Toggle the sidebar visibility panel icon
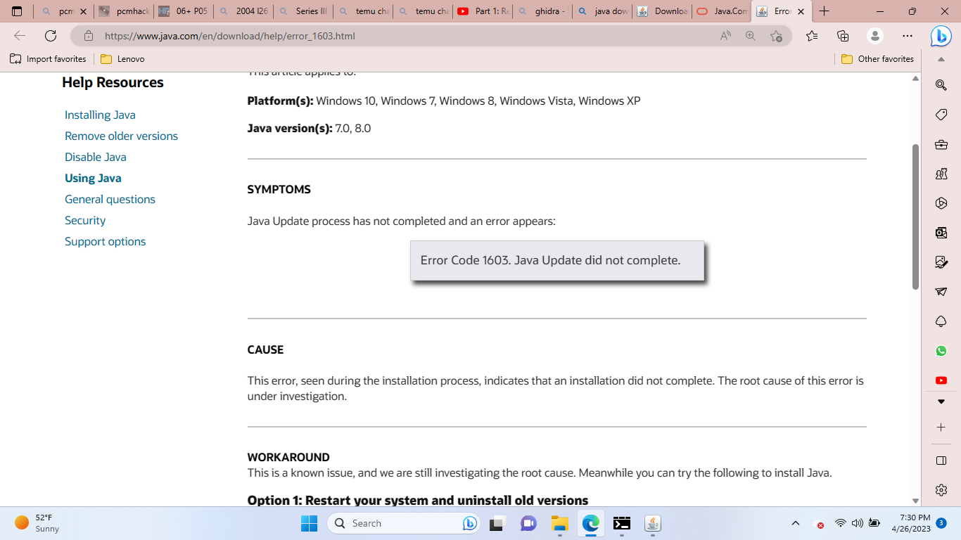The height and width of the screenshot is (540, 961). [941, 461]
